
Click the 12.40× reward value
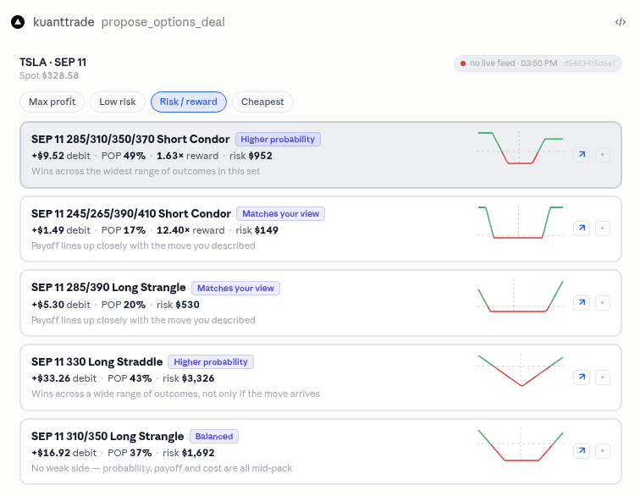point(190,230)
